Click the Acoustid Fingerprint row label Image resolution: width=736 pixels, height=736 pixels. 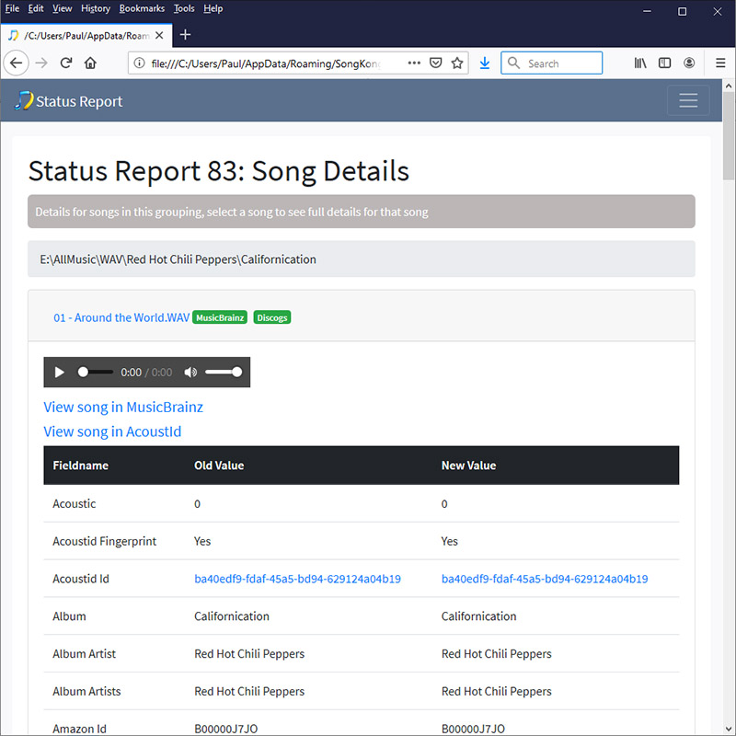click(x=104, y=541)
